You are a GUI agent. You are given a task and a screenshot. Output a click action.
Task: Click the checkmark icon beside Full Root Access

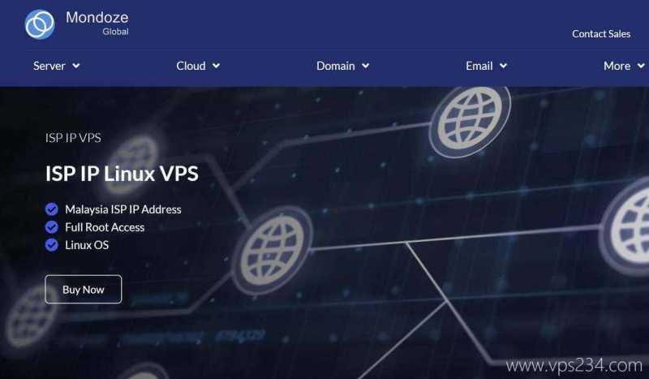tap(52, 227)
